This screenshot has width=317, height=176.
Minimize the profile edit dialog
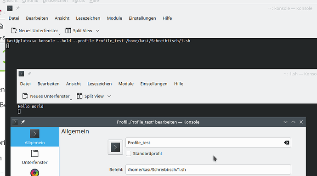pyautogui.click(x=285, y=122)
